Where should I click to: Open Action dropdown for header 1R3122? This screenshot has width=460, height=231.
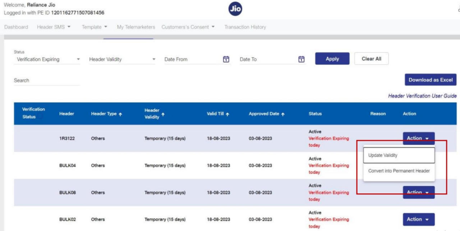tap(419, 138)
